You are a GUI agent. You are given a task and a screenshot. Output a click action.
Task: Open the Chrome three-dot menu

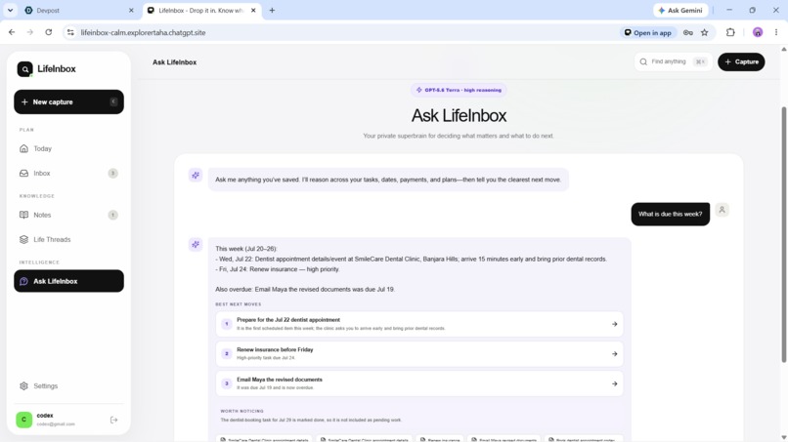click(x=776, y=32)
